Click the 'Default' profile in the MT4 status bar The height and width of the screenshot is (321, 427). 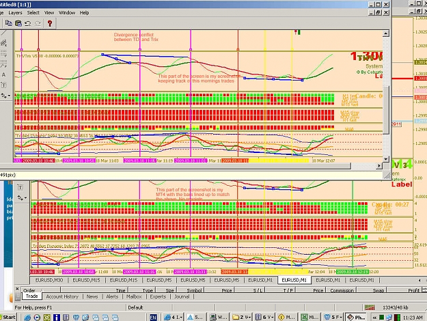click(135, 307)
